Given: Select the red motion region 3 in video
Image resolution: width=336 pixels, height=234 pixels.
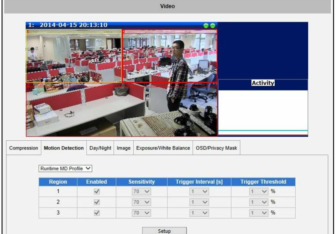Looking at the screenshot, I should coord(121,109).
